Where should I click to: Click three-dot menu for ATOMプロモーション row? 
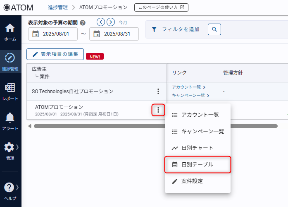tap(158, 110)
